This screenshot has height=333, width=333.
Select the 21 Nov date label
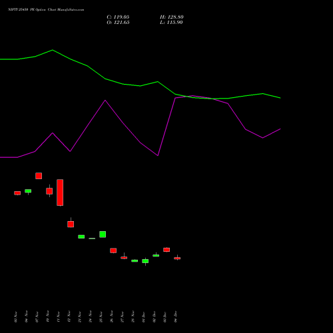pyautogui.click(x=80, y=316)
